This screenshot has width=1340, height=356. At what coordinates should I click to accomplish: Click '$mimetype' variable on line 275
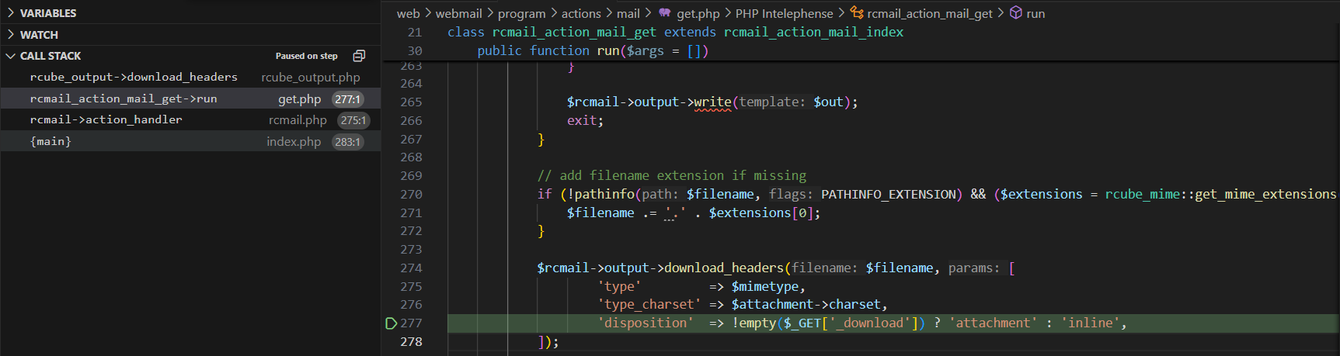764,286
